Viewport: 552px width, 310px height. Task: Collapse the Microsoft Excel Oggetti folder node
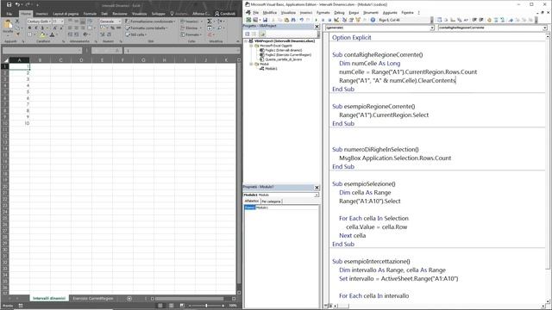point(251,46)
